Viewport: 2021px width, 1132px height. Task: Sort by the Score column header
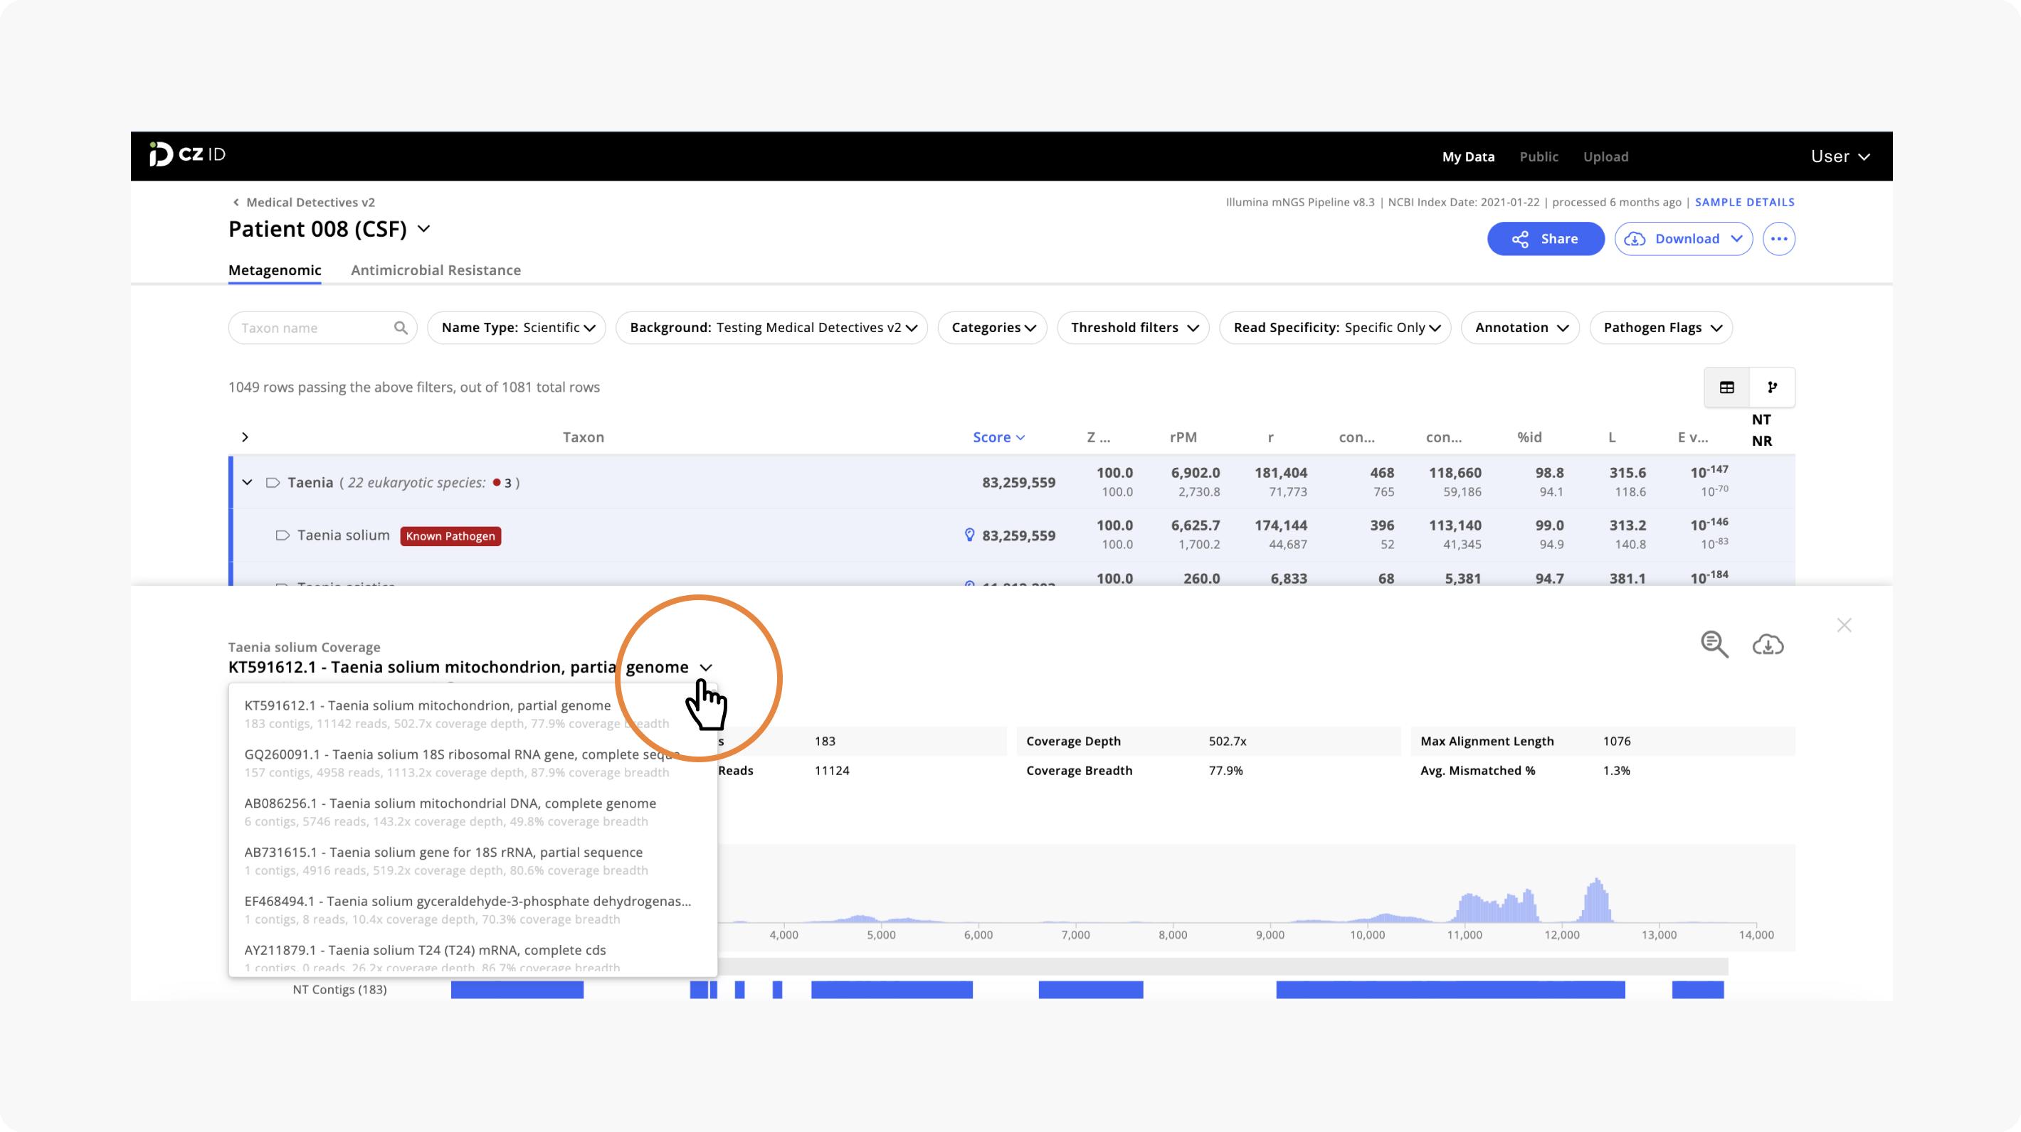(998, 437)
